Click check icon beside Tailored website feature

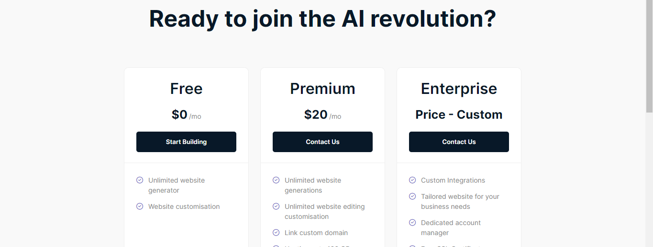(412, 196)
